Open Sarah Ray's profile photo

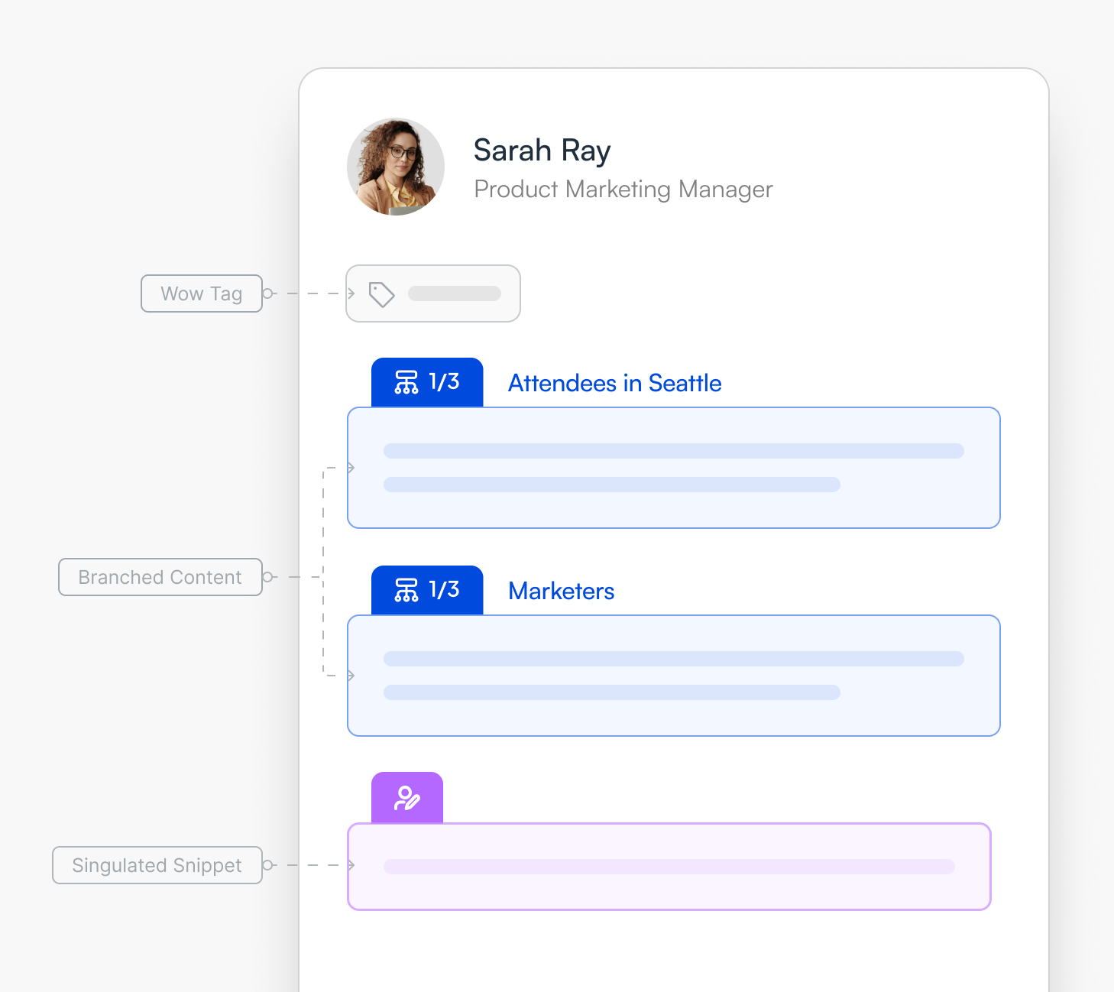396,167
